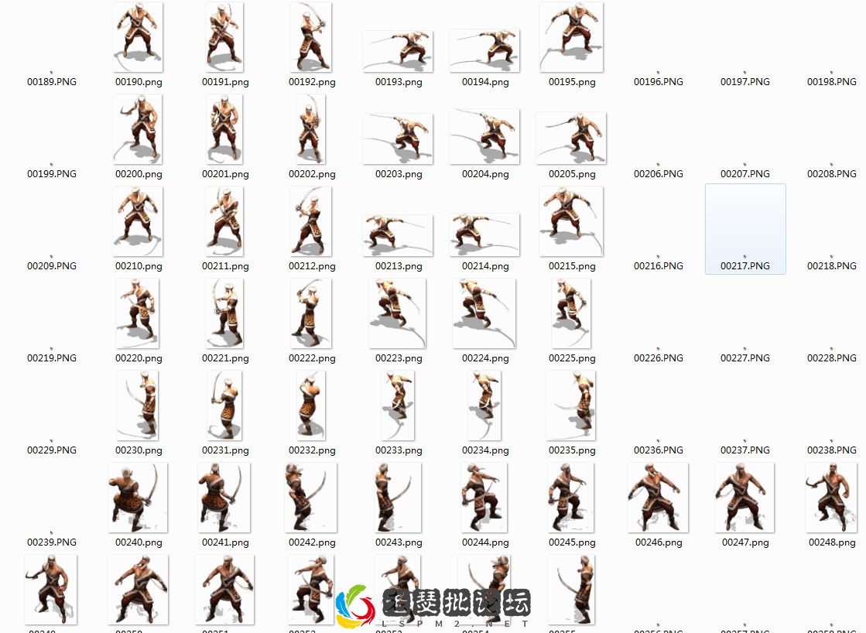866x633 pixels.
Task: Choose the 00224.png thumbnail
Action: [x=484, y=313]
